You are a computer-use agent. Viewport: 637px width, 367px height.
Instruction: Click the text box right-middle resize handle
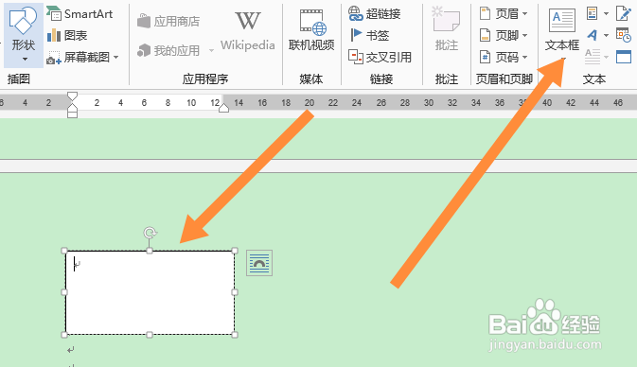[x=235, y=292]
